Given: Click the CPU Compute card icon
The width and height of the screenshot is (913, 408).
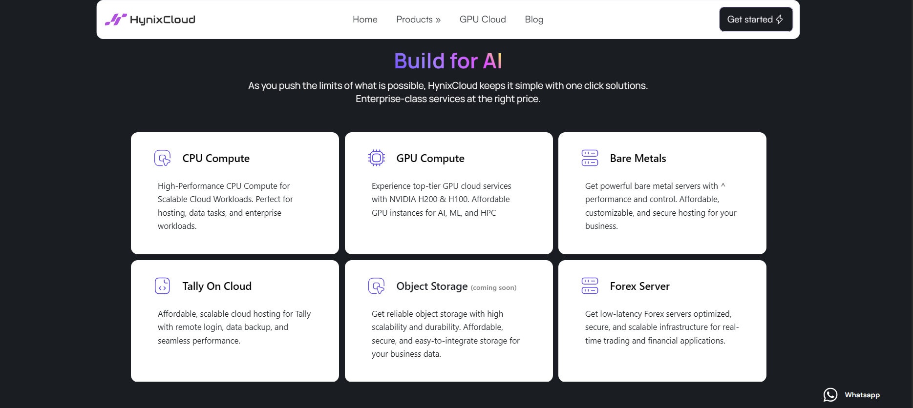Looking at the screenshot, I should 162,158.
